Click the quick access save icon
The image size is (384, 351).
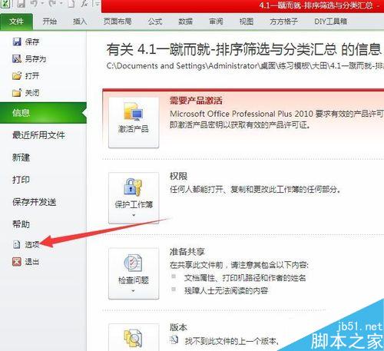[x=22, y=4]
